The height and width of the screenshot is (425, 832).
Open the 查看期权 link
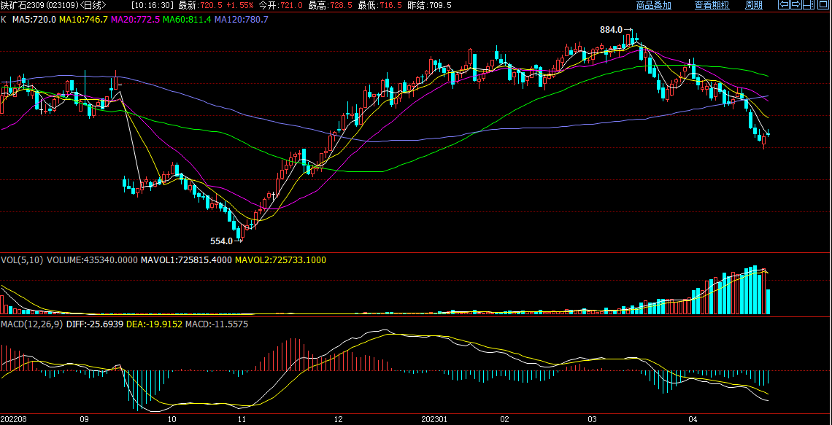(712, 5)
